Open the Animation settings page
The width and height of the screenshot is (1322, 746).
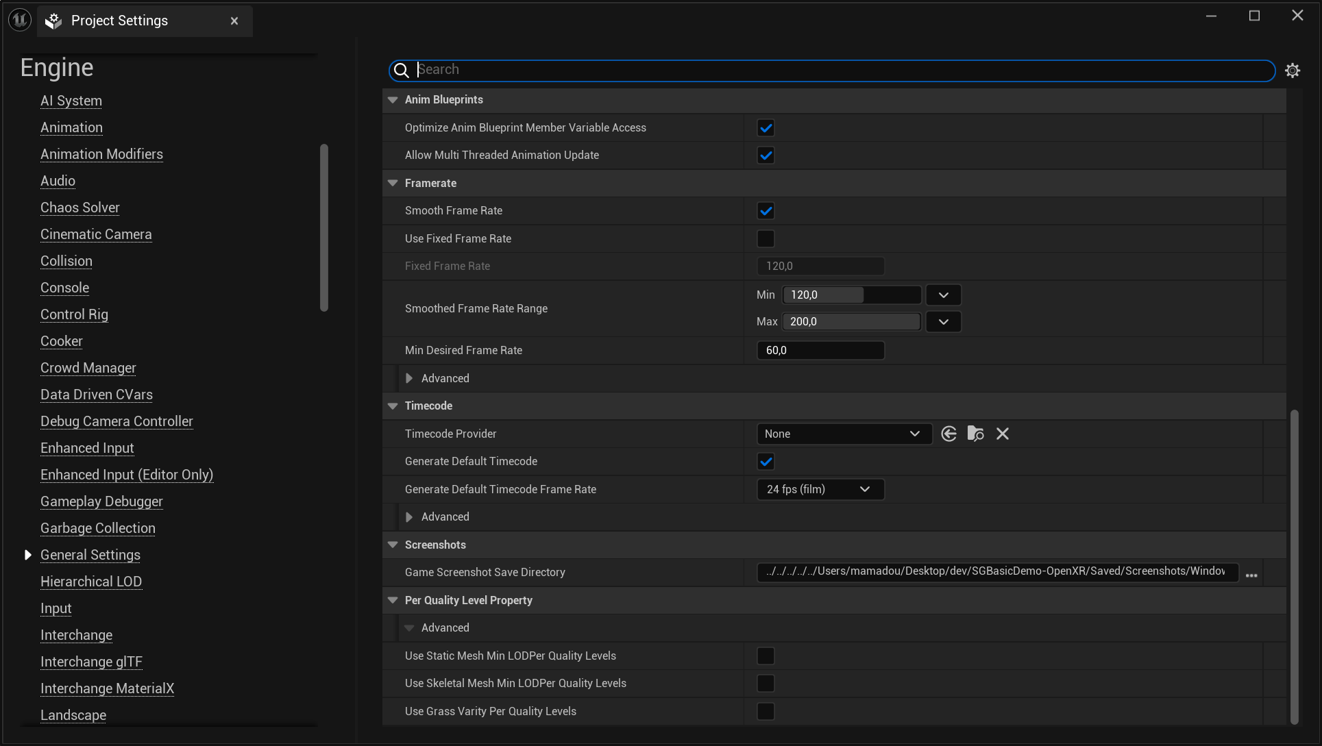(x=71, y=127)
